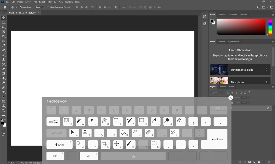The height and width of the screenshot is (164, 275).
Task: Click the Alt key on the overlay
Action: click(x=89, y=156)
